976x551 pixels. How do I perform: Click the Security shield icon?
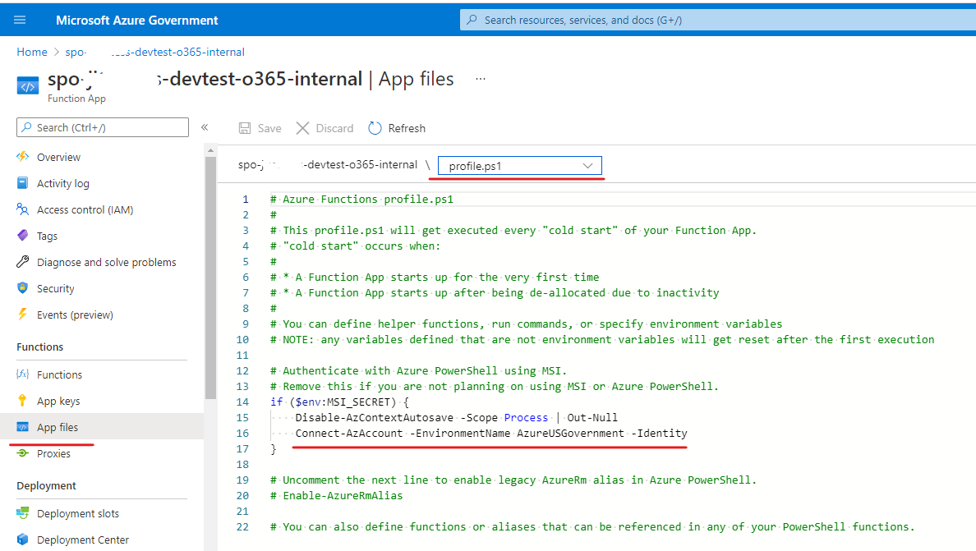[x=23, y=288]
